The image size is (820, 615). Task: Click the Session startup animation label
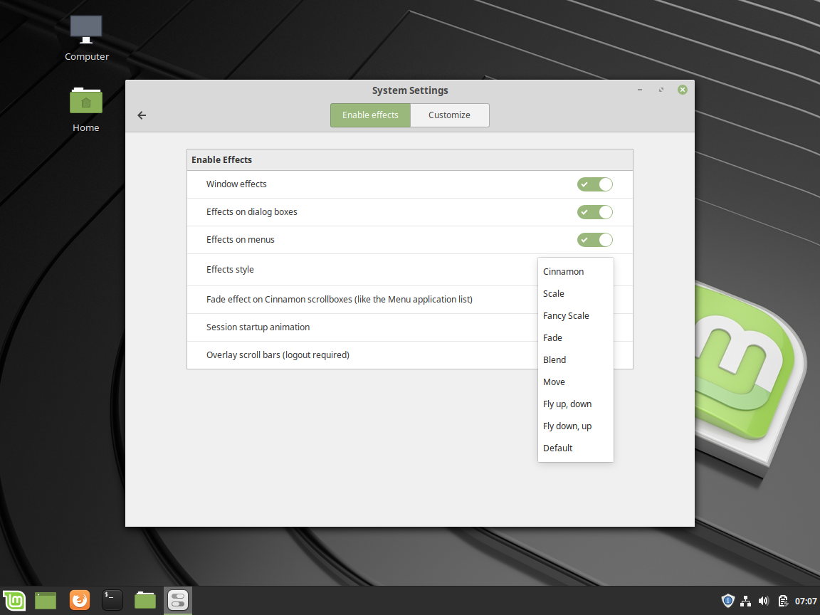258,327
